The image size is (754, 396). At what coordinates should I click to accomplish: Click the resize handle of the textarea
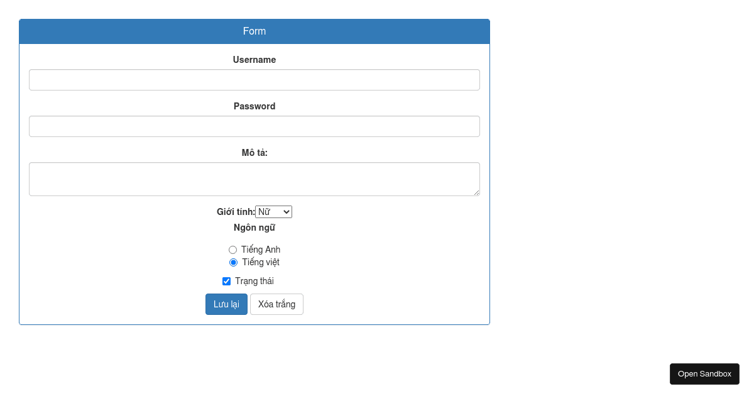point(476,194)
